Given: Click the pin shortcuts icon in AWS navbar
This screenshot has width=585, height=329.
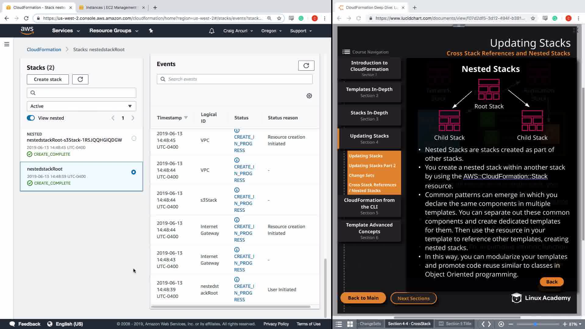Looking at the screenshot, I should (x=151, y=31).
